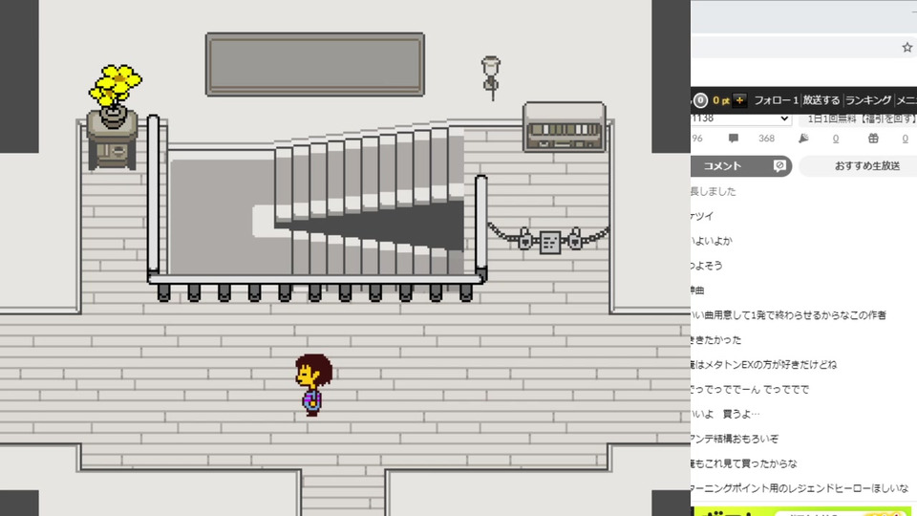
Task: Select the comment about レジェンドヒーローほしいな
Action: [800, 488]
